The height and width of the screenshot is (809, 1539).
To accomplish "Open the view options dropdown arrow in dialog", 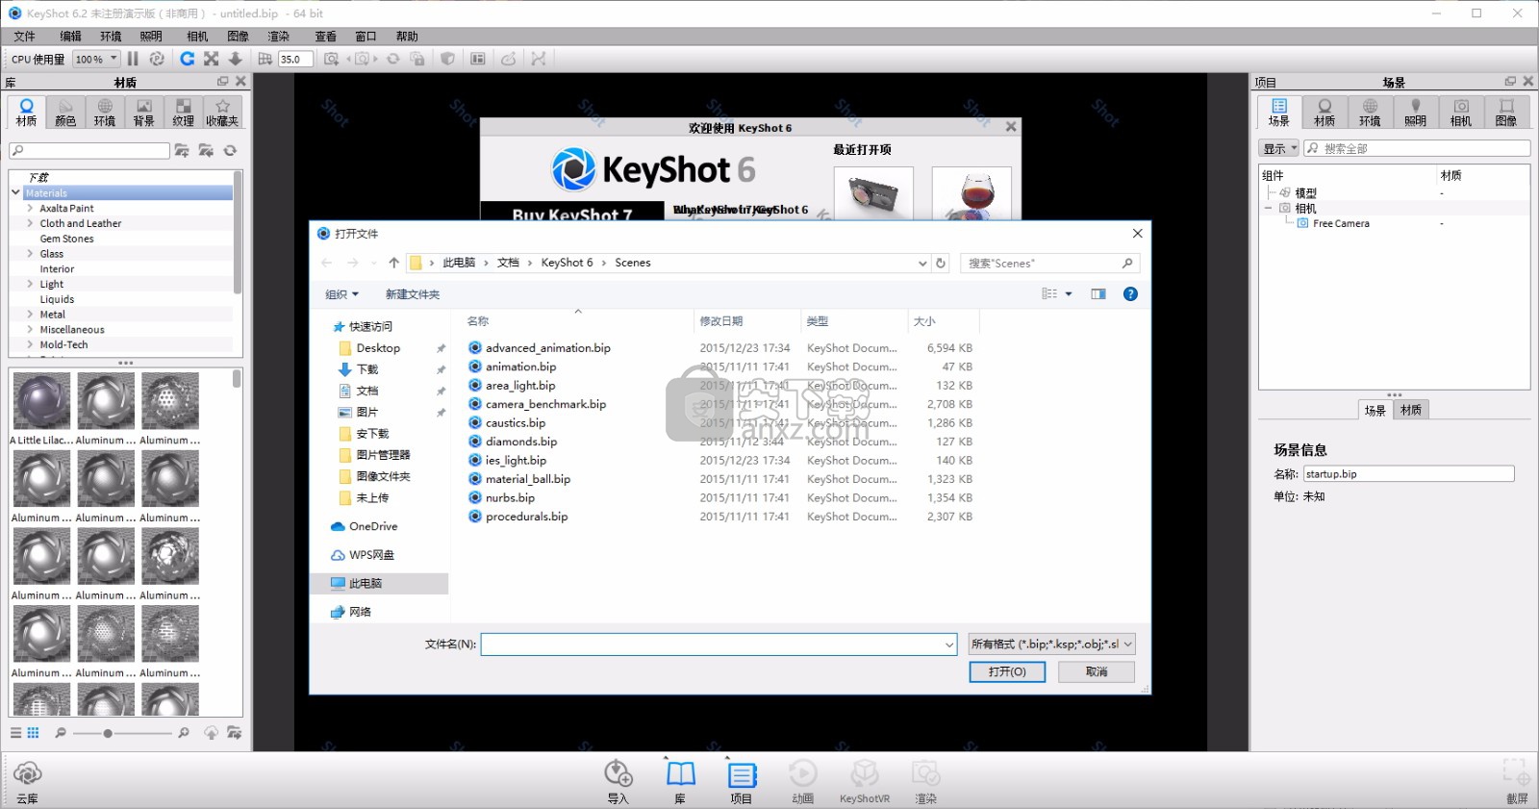I will (x=1069, y=294).
